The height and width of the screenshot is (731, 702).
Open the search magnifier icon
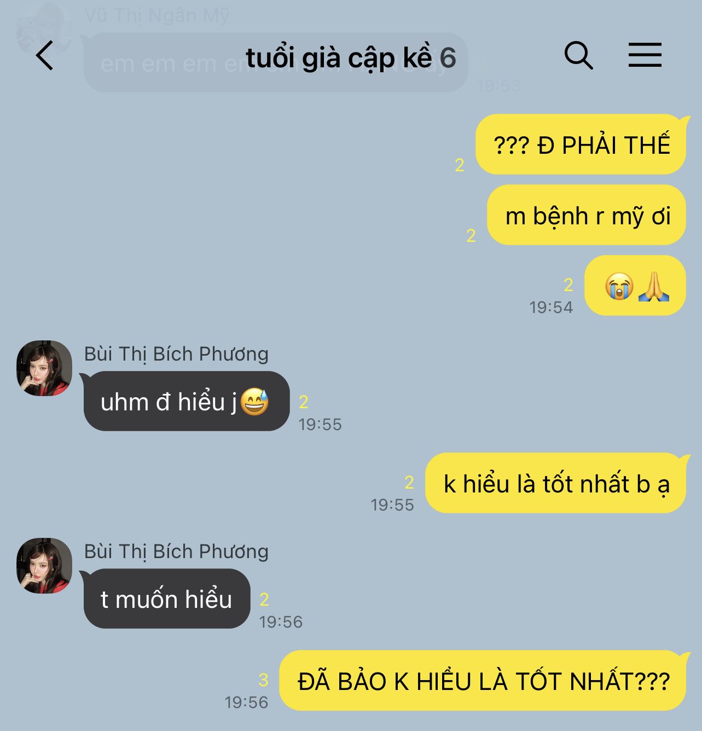click(x=578, y=55)
